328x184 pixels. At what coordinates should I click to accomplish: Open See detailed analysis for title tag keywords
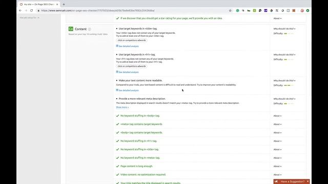pyautogui.click(x=129, y=47)
